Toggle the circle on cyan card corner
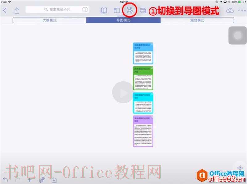The width and height of the screenshot is (247, 184). pyautogui.click(x=152, y=94)
